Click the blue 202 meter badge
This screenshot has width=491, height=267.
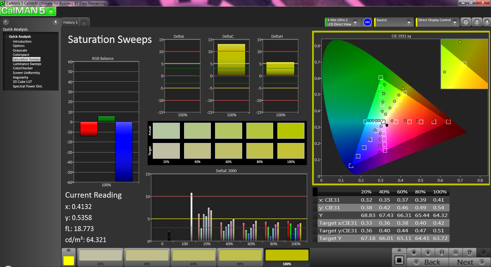(367, 22)
